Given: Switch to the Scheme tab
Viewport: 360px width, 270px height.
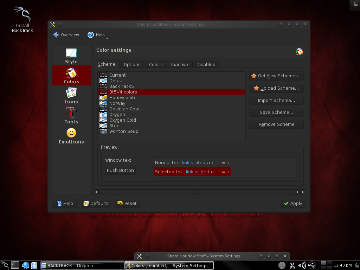Looking at the screenshot, I should tap(107, 64).
